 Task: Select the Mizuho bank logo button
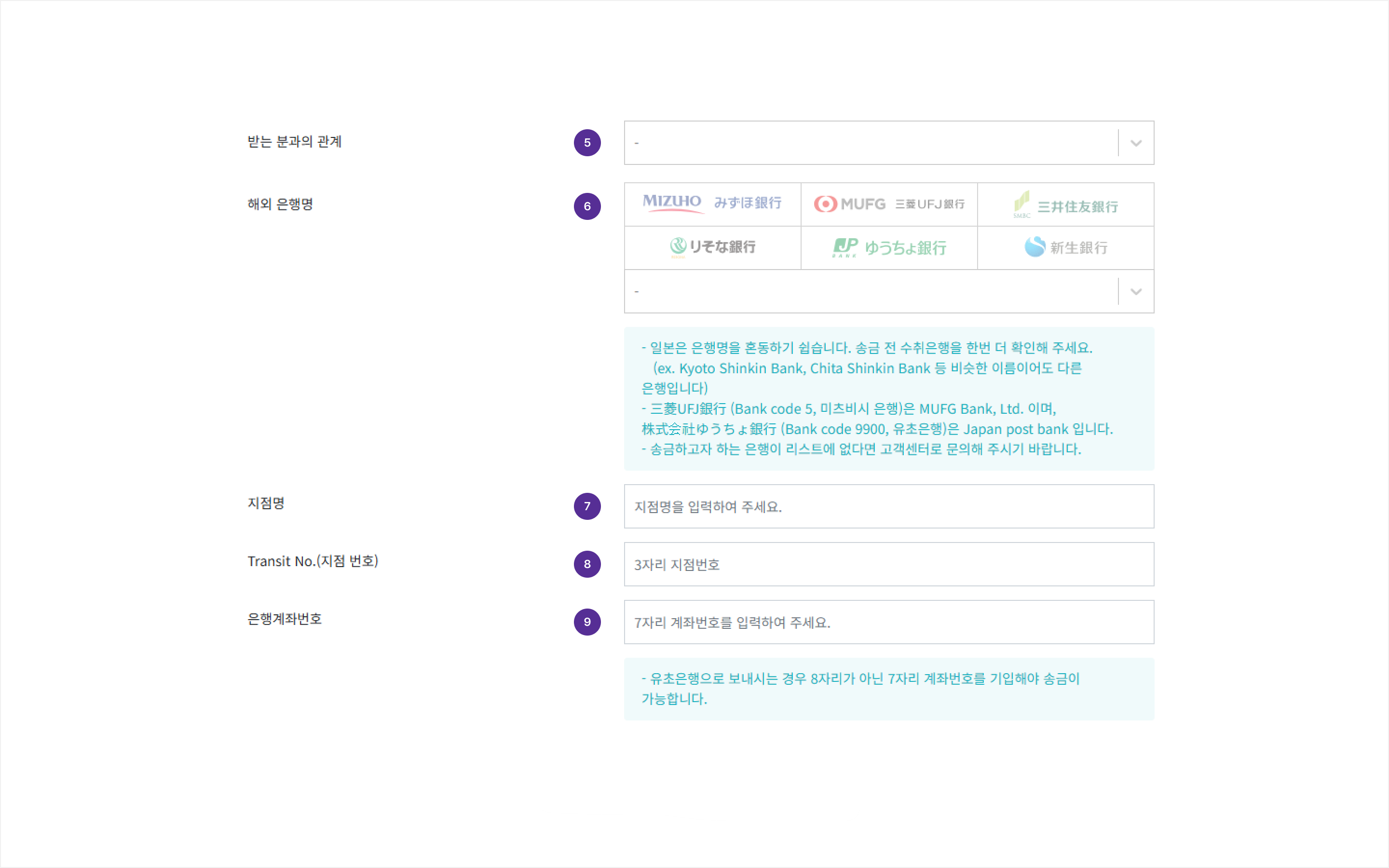point(712,204)
